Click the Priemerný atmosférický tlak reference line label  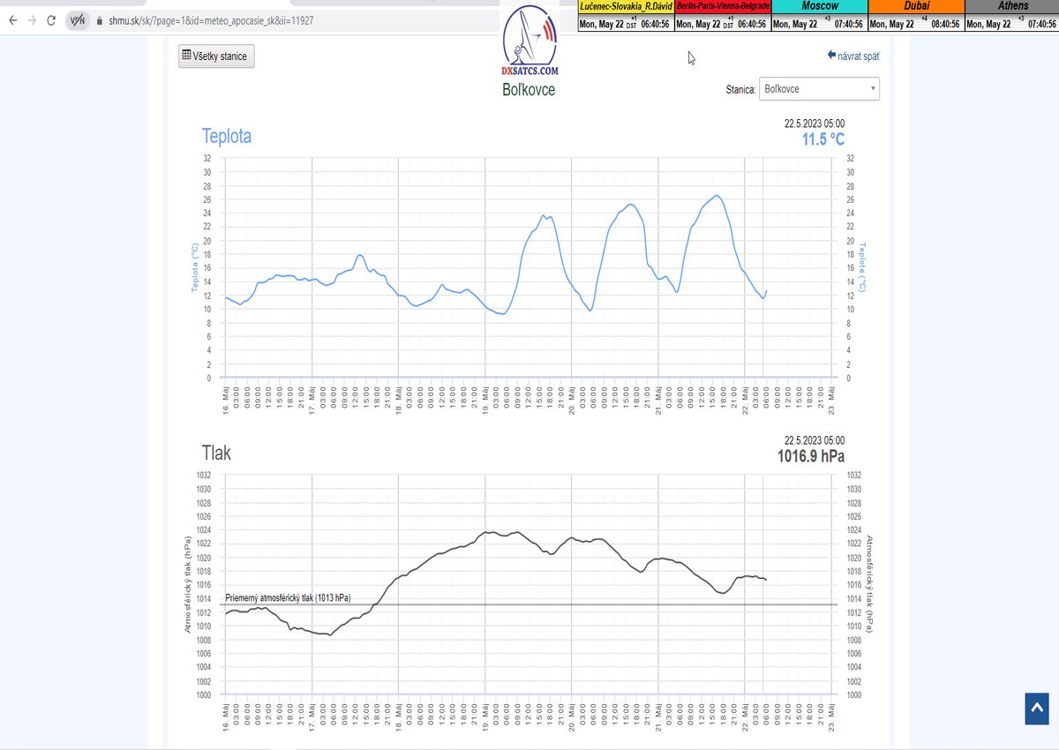pos(289,597)
